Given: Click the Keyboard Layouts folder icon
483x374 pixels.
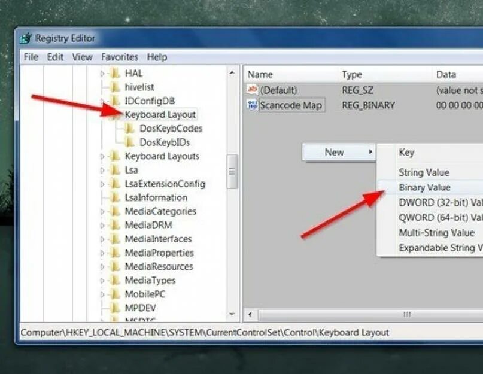Looking at the screenshot, I should tap(115, 156).
